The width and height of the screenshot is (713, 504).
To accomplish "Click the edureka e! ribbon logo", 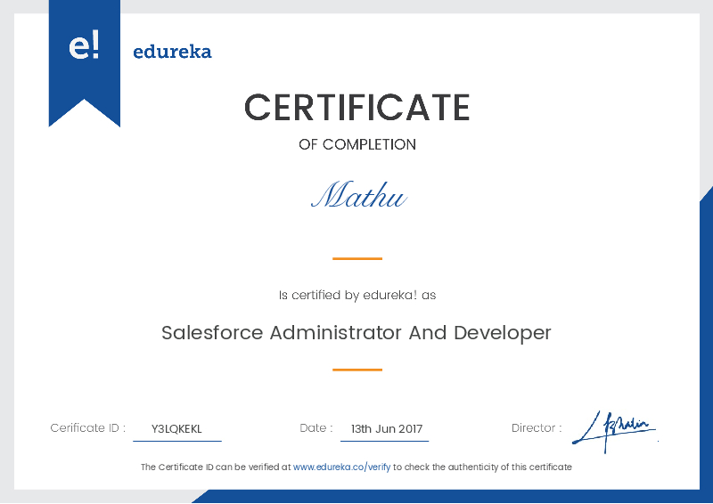I will pos(84,62).
